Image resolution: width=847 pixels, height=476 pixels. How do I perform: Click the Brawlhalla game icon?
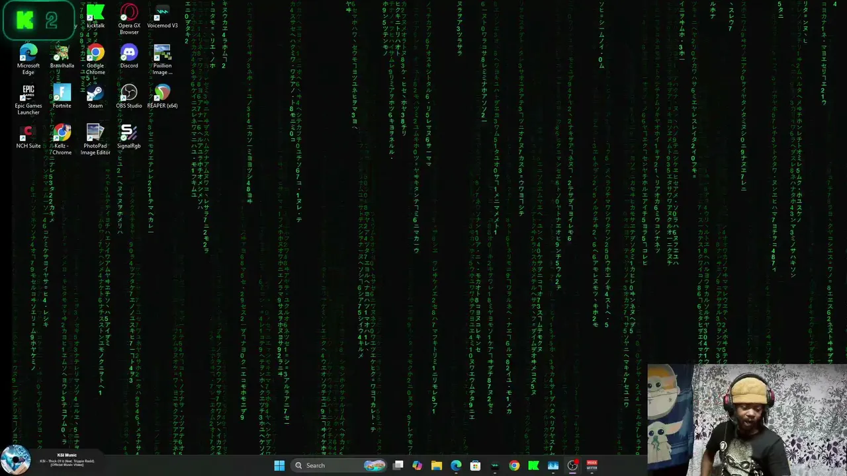click(62, 57)
